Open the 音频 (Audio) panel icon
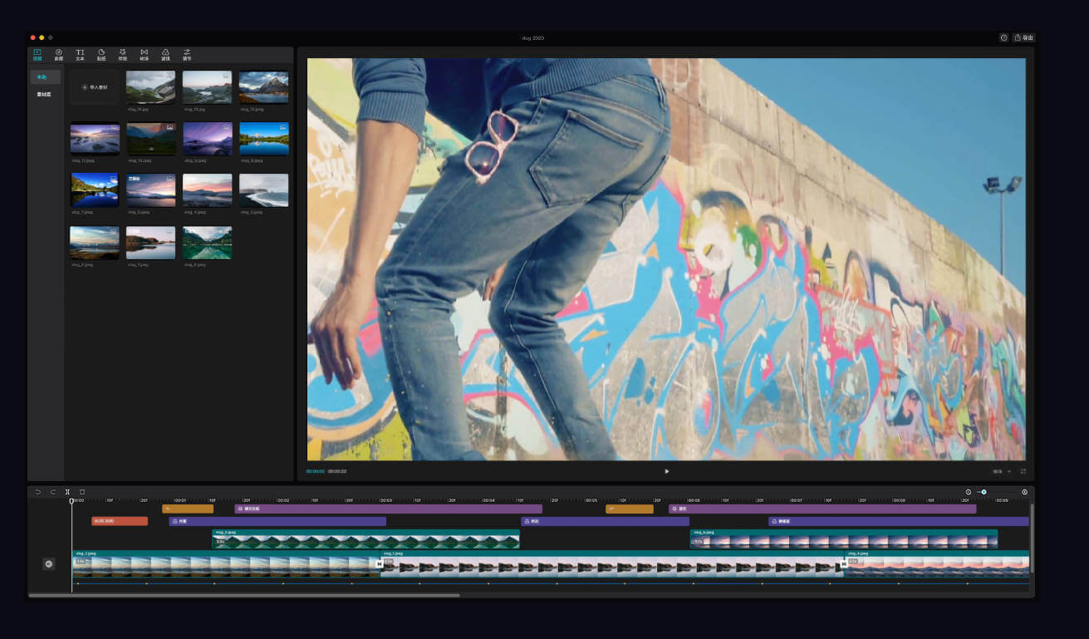Image resolution: width=1089 pixels, height=639 pixels. pyautogui.click(x=59, y=54)
